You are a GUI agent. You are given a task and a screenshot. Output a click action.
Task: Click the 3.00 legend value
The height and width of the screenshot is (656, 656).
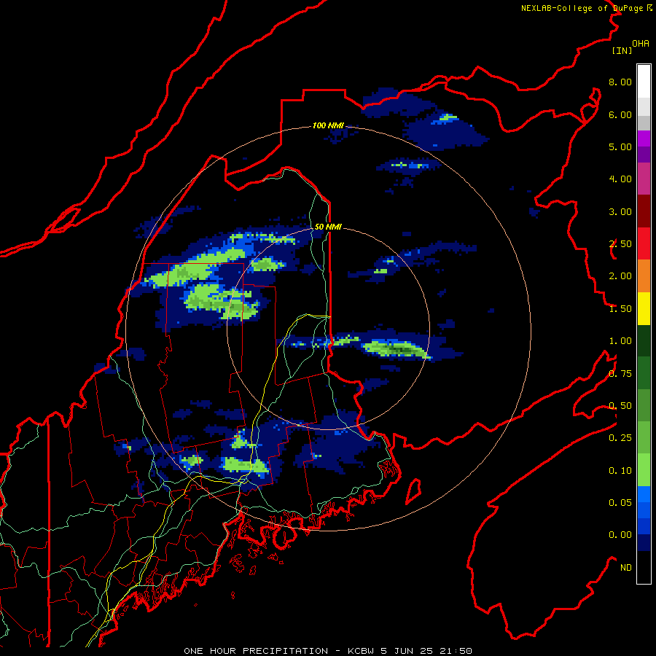tap(620, 211)
